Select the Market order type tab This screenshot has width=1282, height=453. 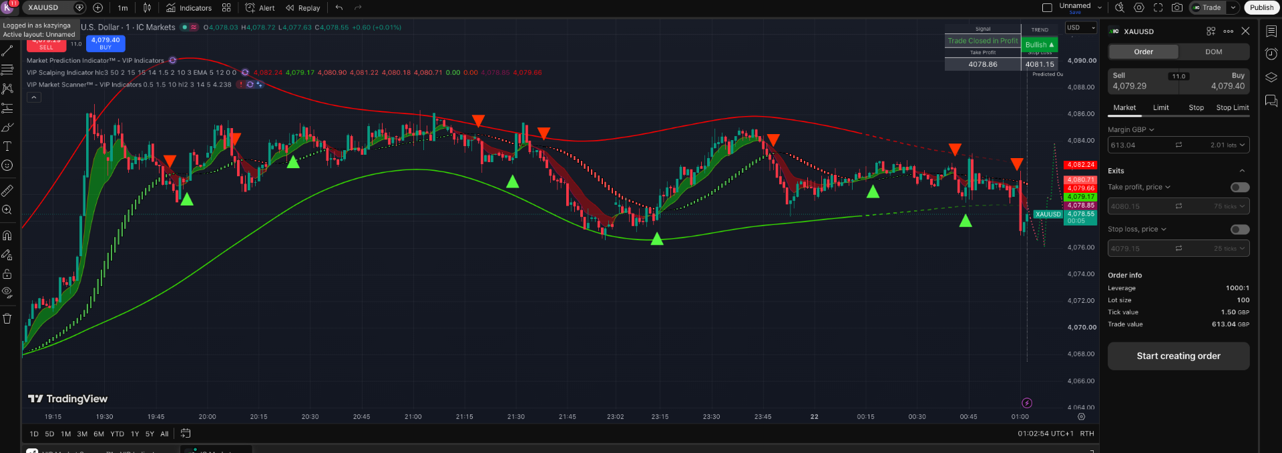pos(1124,108)
